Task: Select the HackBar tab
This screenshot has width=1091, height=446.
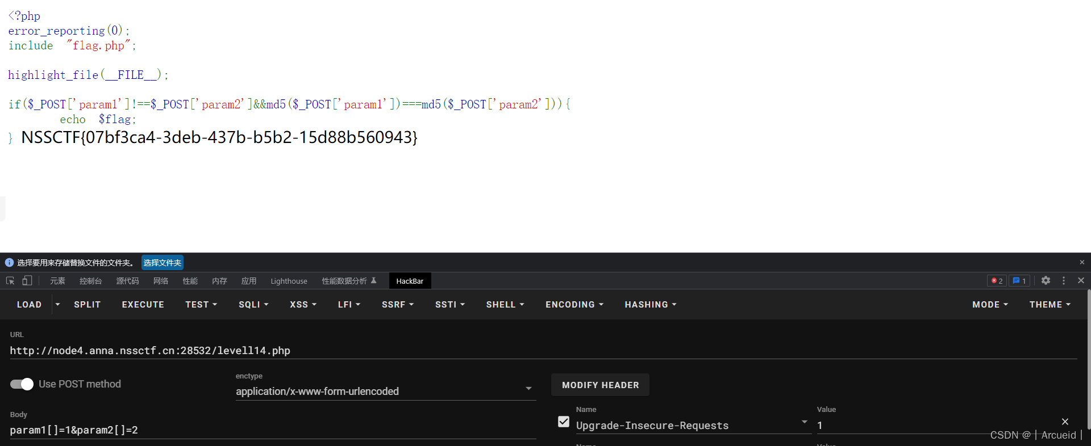Action: (x=410, y=281)
